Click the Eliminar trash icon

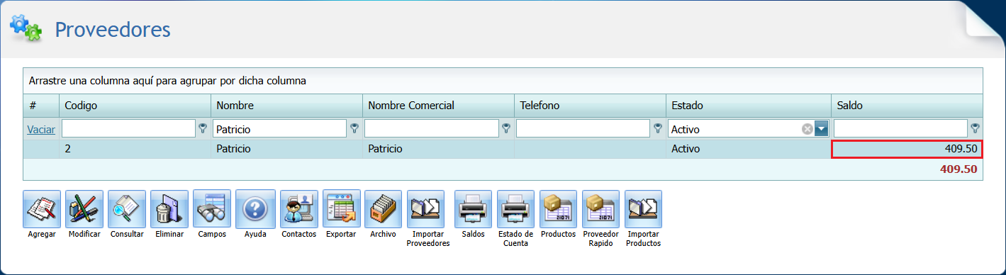(169, 209)
